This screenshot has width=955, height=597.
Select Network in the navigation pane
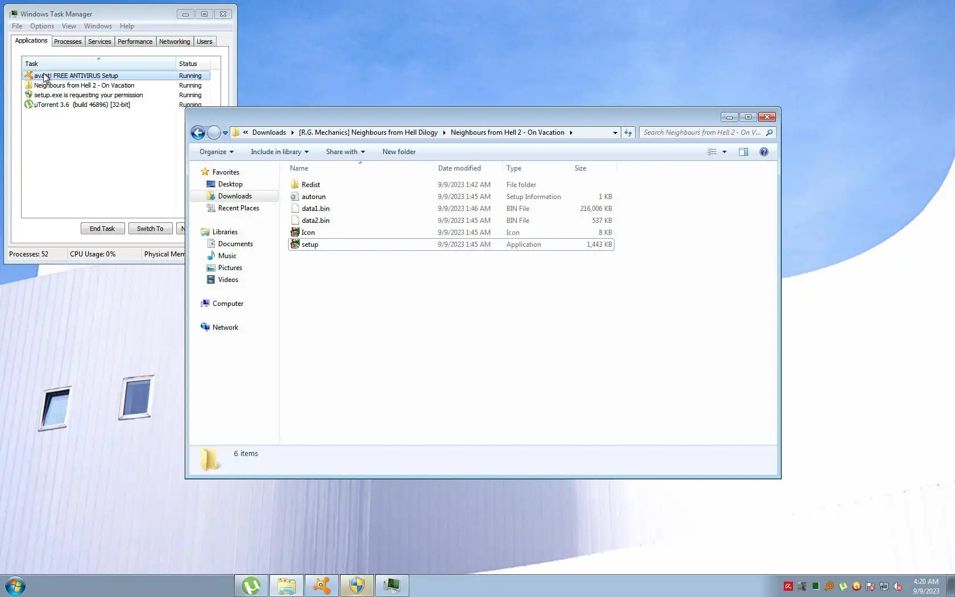pos(225,327)
